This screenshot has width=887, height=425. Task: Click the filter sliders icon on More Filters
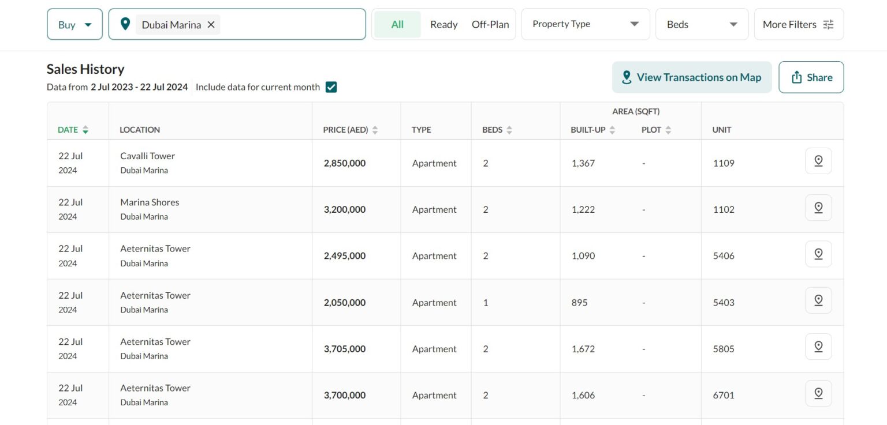(829, 24)
